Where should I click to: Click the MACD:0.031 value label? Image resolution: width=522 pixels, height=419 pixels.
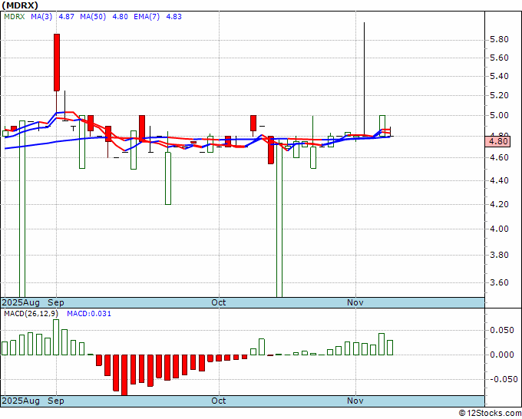[x=89, y=314]
